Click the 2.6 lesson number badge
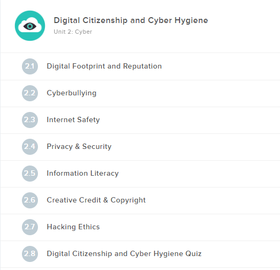 [x=30, y=200]
